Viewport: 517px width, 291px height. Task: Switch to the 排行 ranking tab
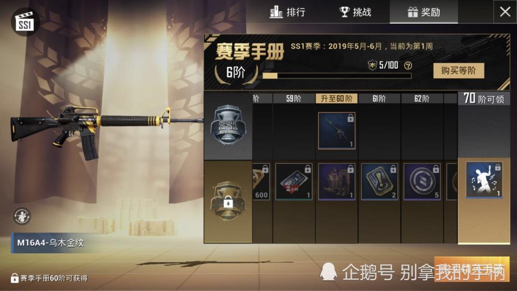click(287, 12)
